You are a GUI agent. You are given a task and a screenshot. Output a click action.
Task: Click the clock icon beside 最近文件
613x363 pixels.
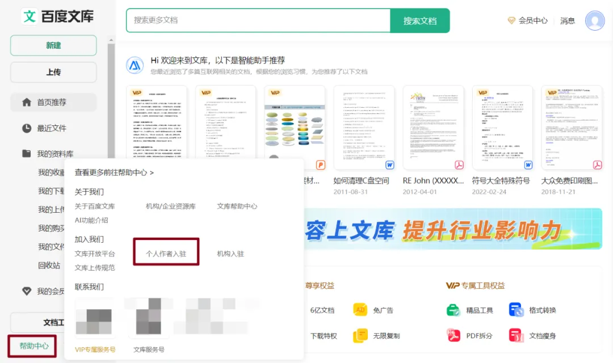click(x=27, y=128)
